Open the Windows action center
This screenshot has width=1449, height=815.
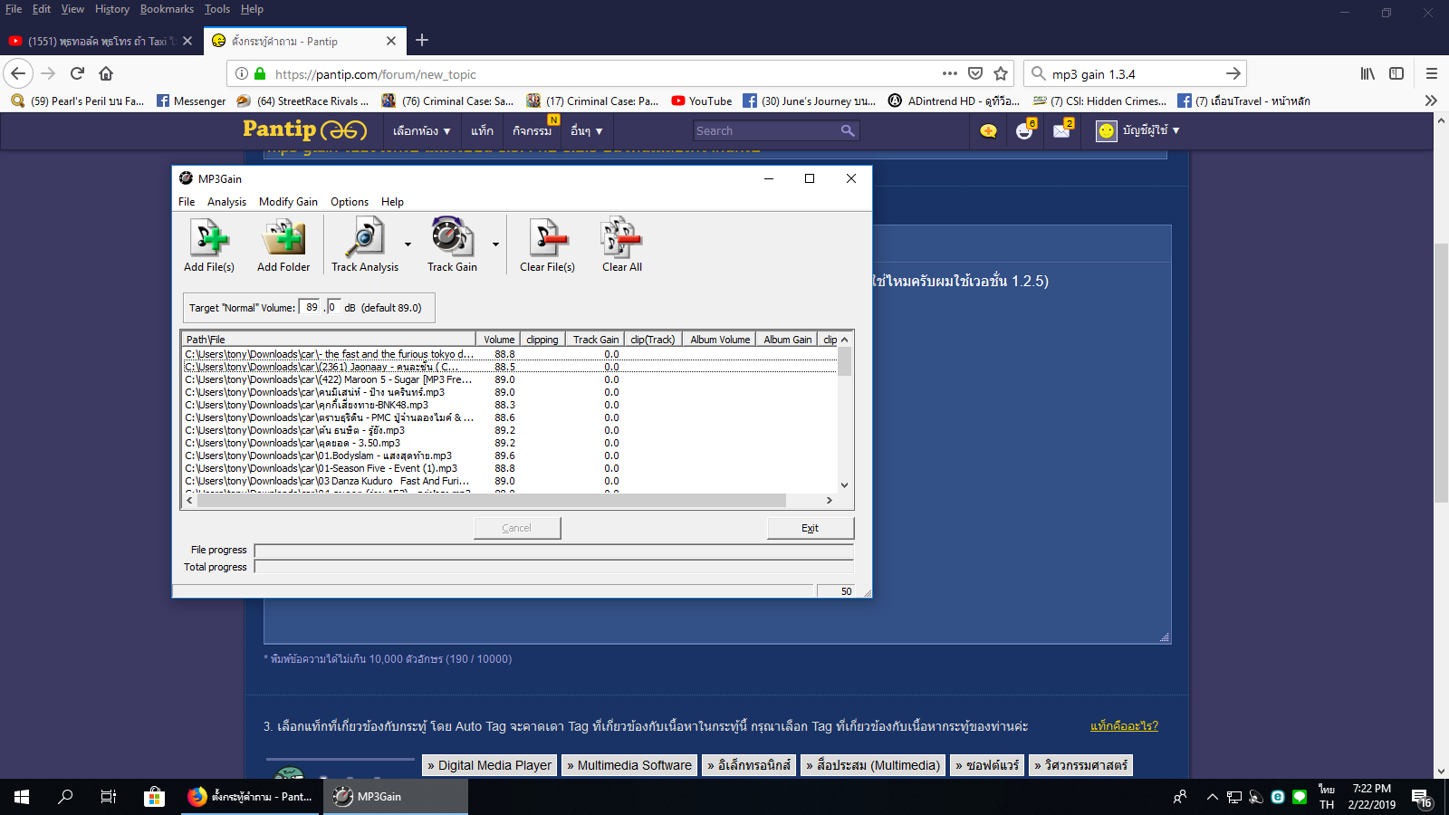1421,797
